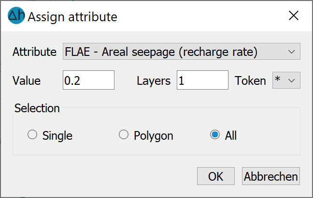Click the Δh application icon in title bar
Viewport: 313px width, 198px height.
click(x=16, y=15)
